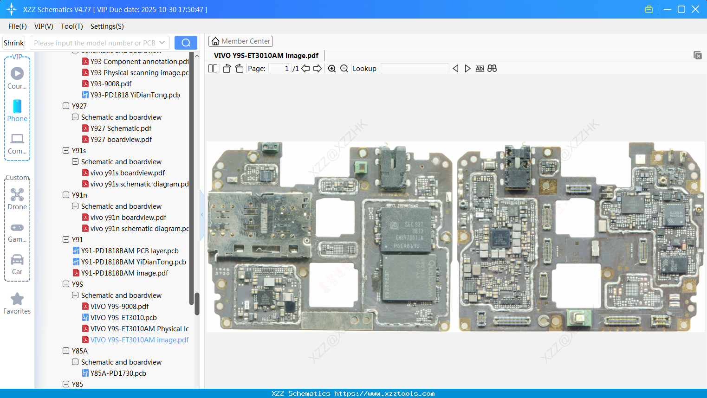Click the Lookup text field

(x=415, y=68)
